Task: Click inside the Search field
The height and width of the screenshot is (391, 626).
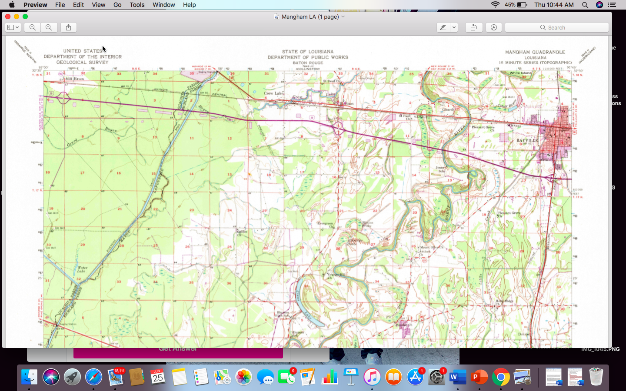Action: (556, 27)
